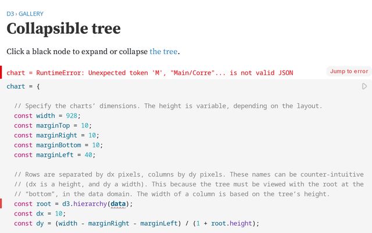
Task: Open the D3 breadcrumb link
Action: [10, 13]
